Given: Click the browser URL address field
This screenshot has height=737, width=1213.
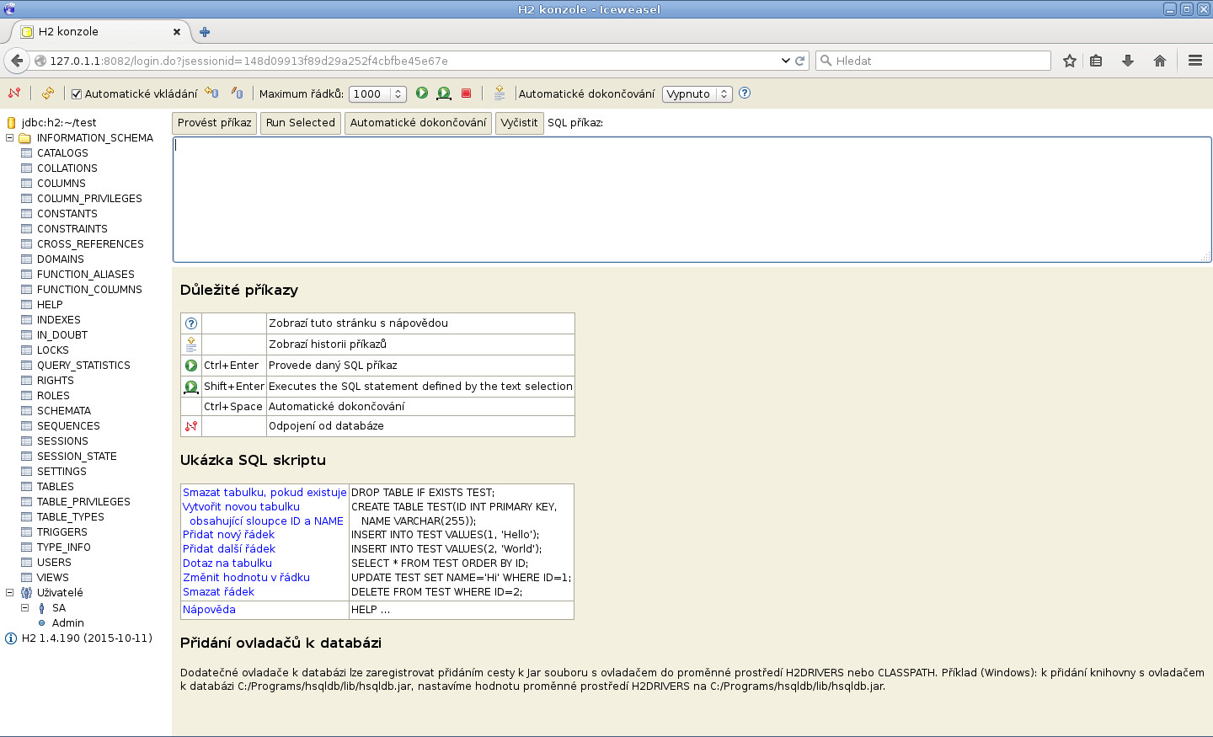Looking at the screenshot, I should point(413,61).
